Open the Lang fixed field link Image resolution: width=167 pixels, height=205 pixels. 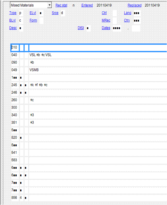(x=127, y=13)
